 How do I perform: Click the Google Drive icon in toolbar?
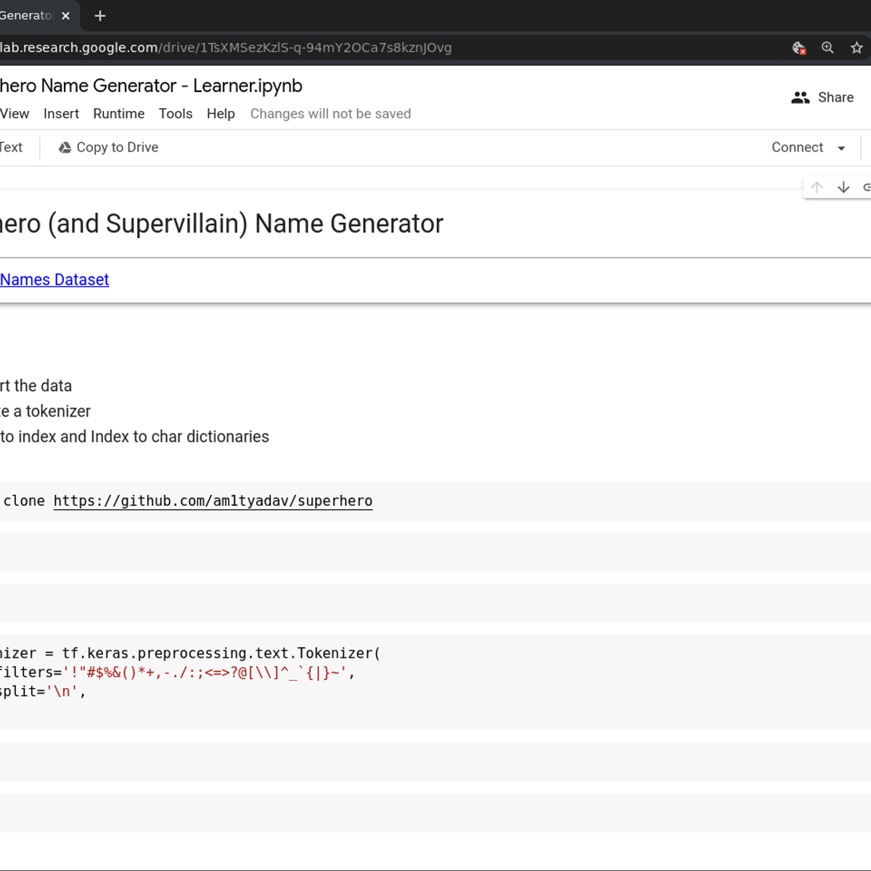point(65,147)
